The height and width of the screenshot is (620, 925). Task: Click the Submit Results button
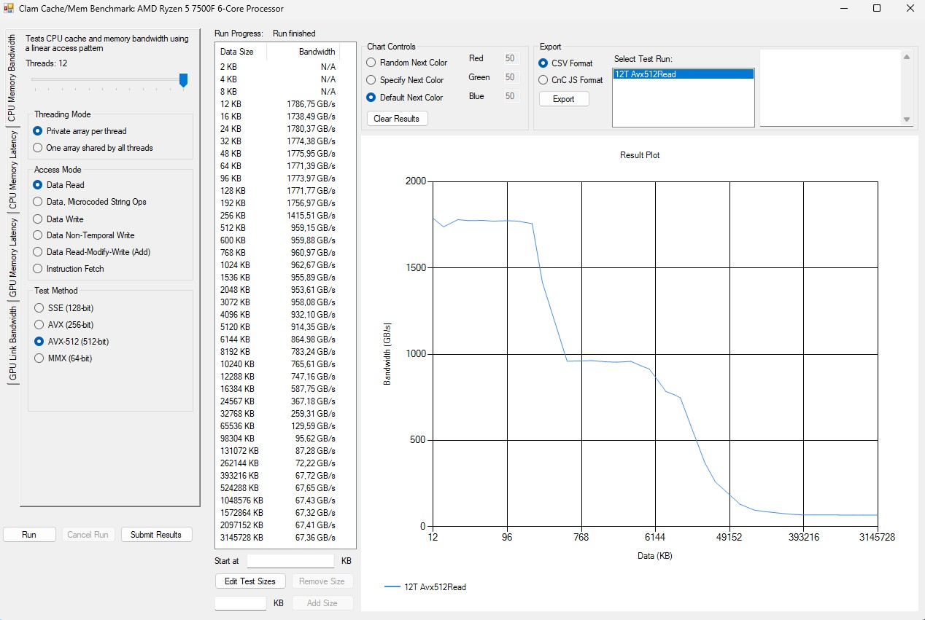pos(156,535)
